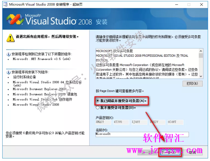Select the accept license terms radio button

[98, 100]
